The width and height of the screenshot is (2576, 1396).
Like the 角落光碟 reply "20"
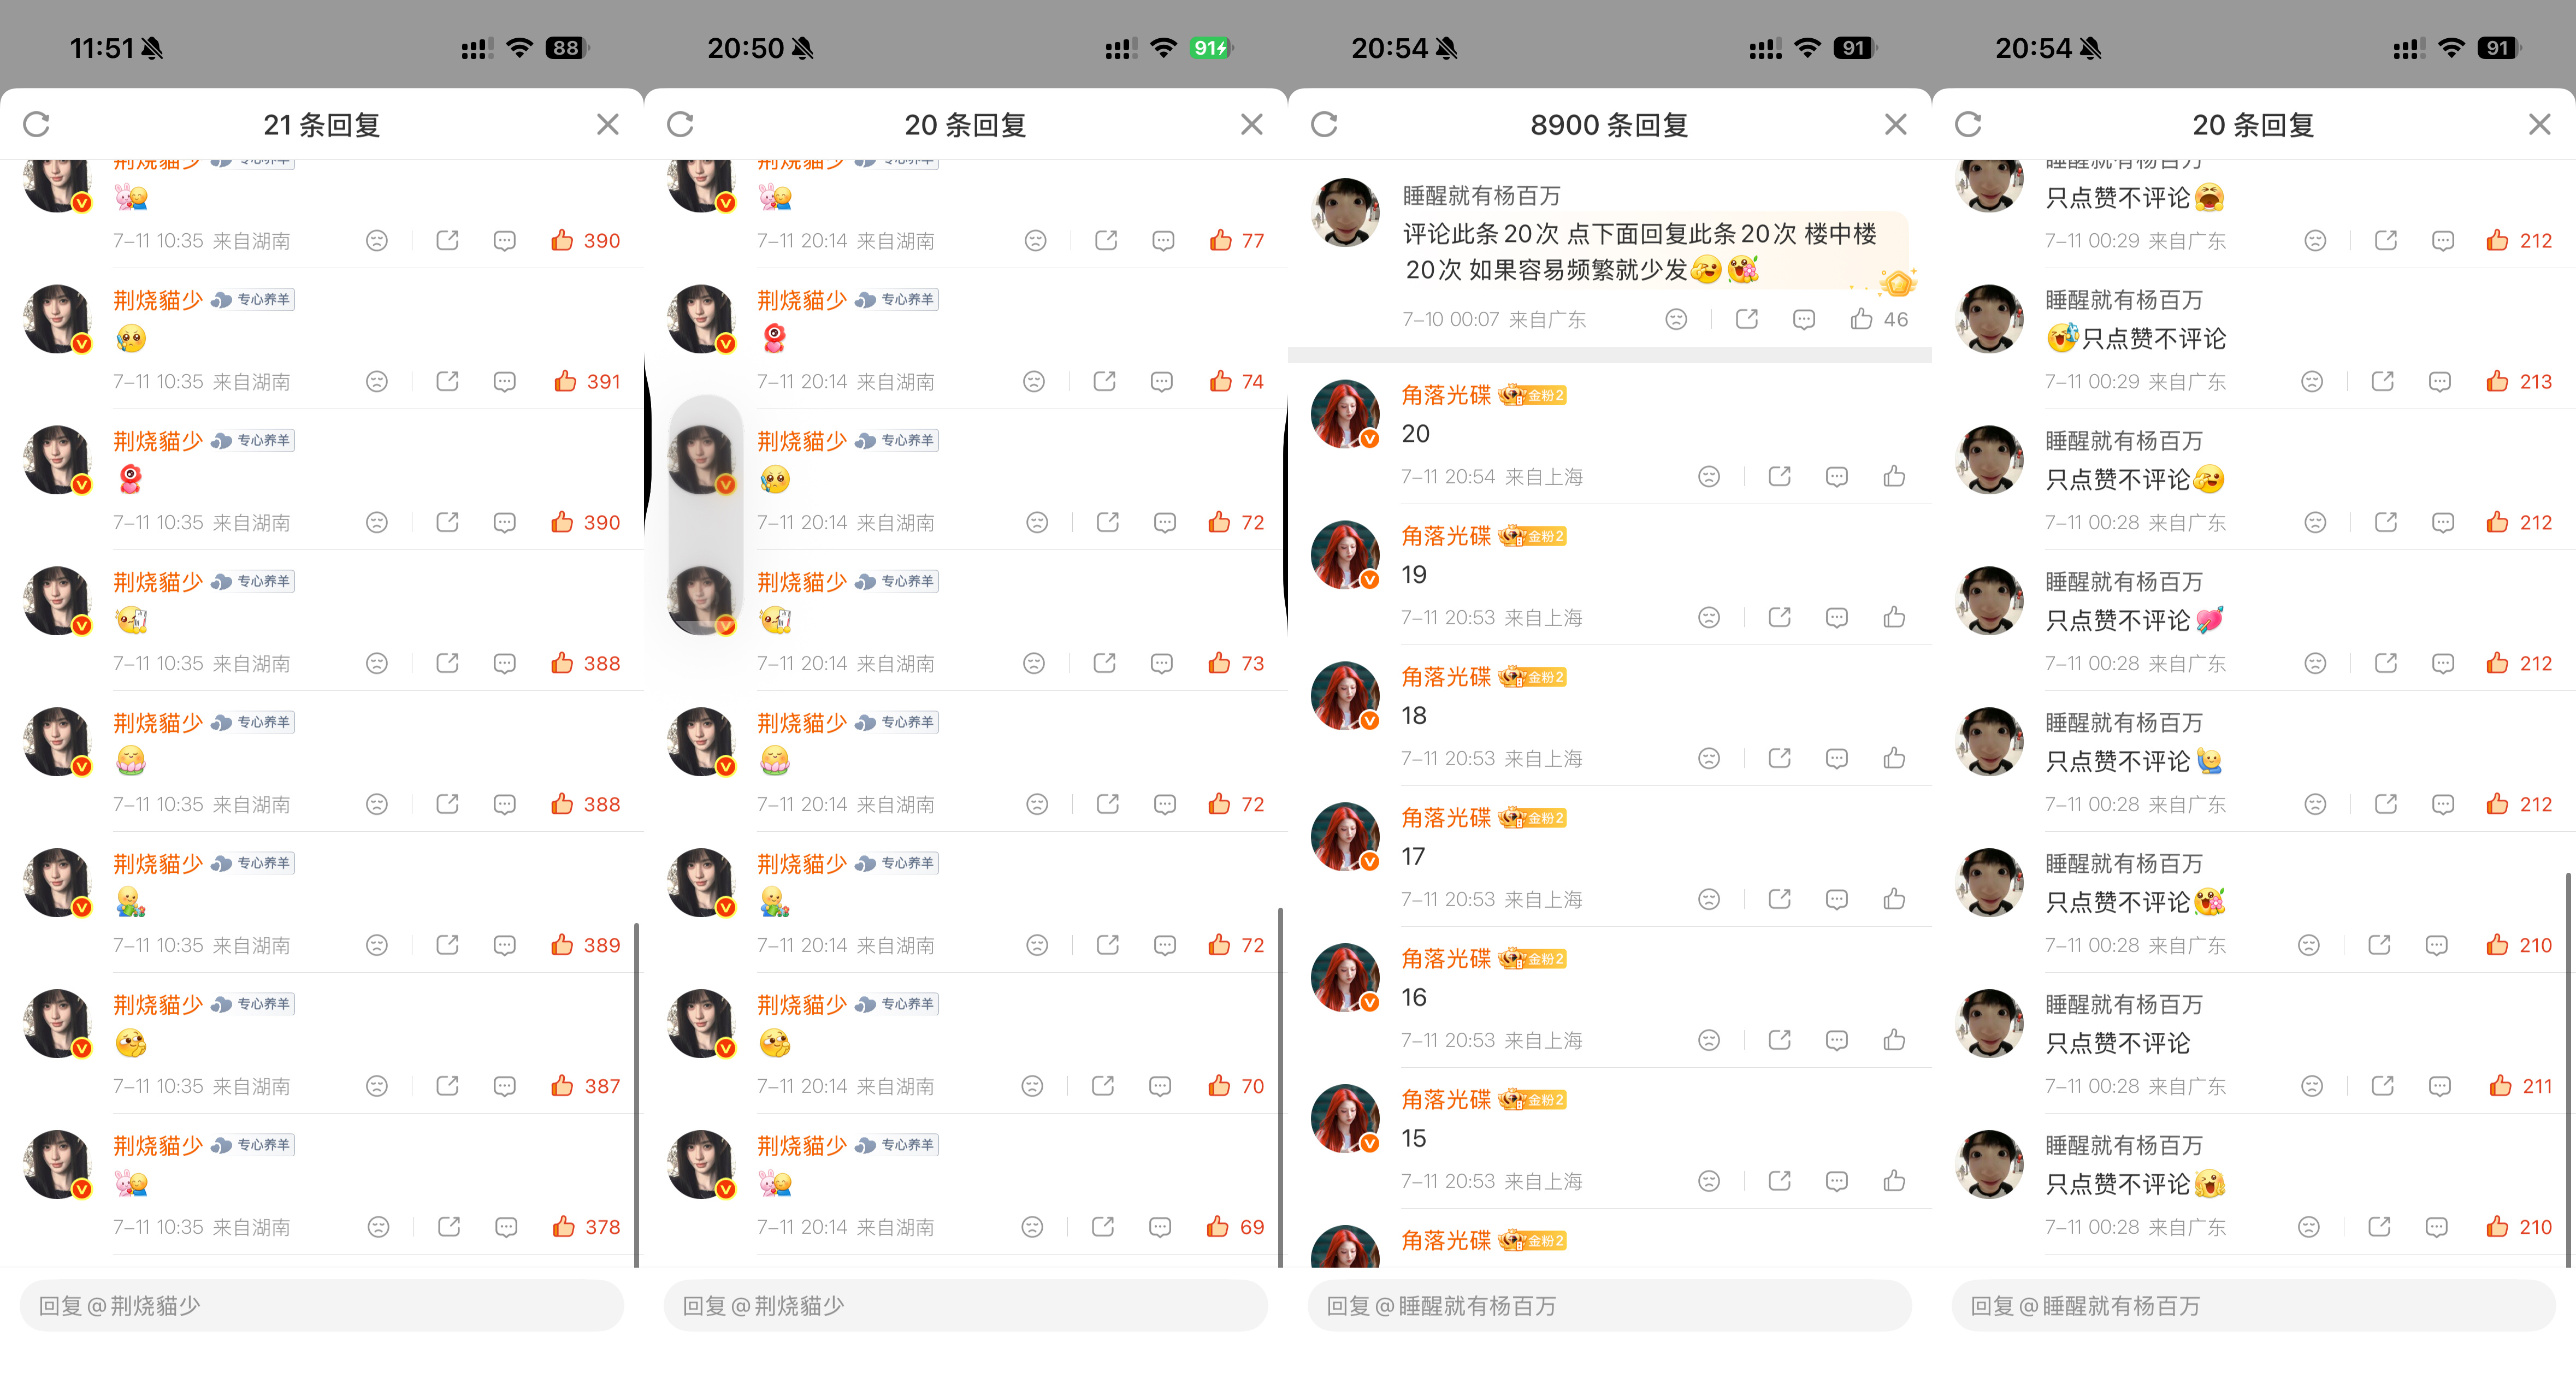1894,476
